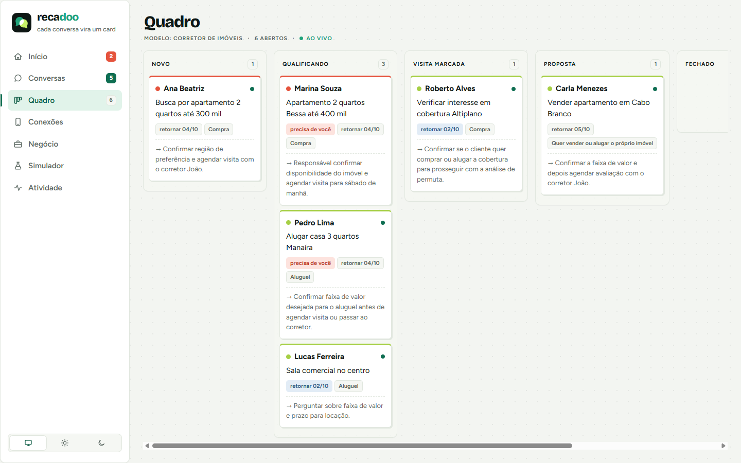Click the QUALIFICANDO count badge 3
The height and width of the screenshot is (463, 741).
[x=383, y=64]
